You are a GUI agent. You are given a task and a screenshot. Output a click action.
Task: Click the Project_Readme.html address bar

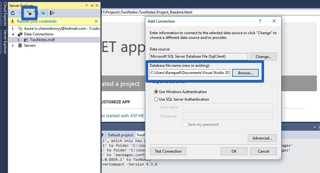[x=211, y=12]
